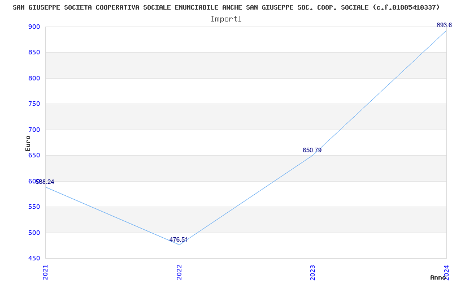The height and width of the screenshot is (283, 452).
Task: Click the 2021 x-axis year label
Action: (45, 272)
